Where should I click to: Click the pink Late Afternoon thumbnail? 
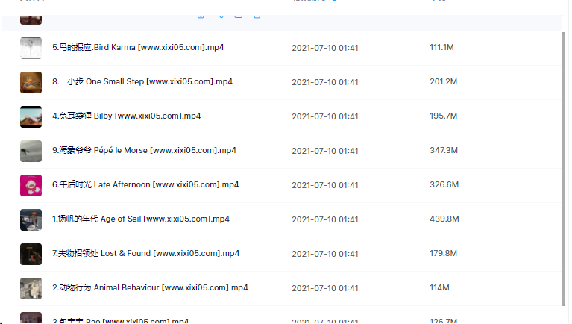tap(31, 185)
